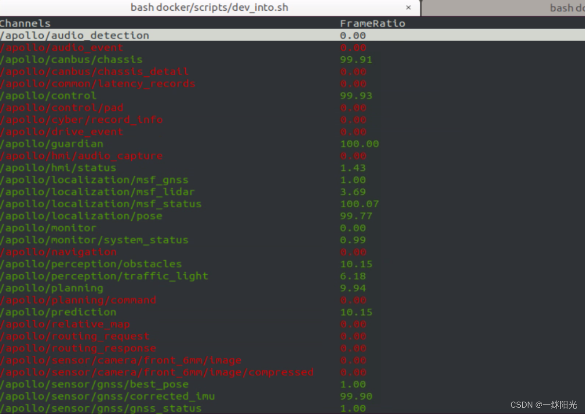Select the /apollo/relative_map channel
Viewport: 585px width, 414px height.
point(65,324)
